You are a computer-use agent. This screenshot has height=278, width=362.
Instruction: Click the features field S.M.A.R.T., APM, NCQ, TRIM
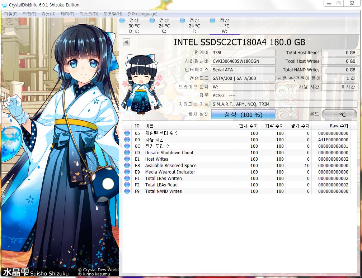coord(284,104)
